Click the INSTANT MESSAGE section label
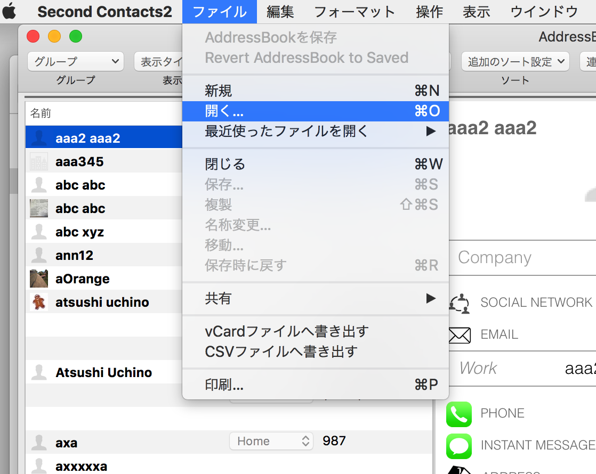The image size is (596, 474). coord(538,445)
